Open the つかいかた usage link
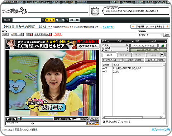Screen dimensions: 172x136 pos(7,130)
